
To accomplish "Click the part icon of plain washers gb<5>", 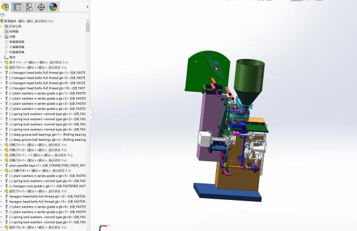I will (6, 176).
